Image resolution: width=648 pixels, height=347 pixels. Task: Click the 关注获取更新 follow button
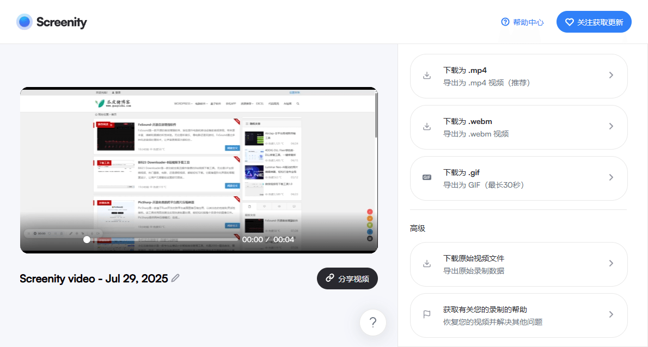[x=594, y=22]
